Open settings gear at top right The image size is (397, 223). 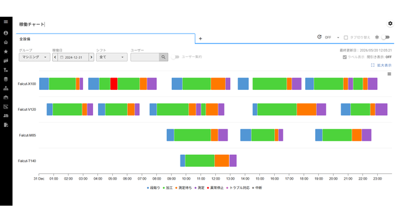390,24
